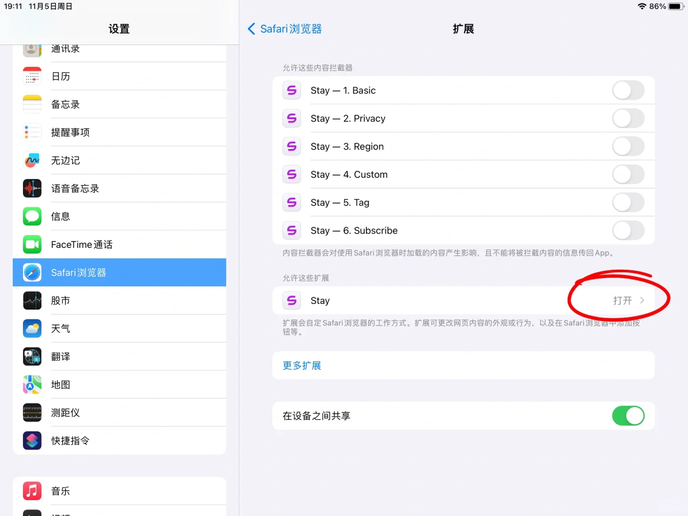
Task: Open the 股市 settings icon
Action: (32, 301)
